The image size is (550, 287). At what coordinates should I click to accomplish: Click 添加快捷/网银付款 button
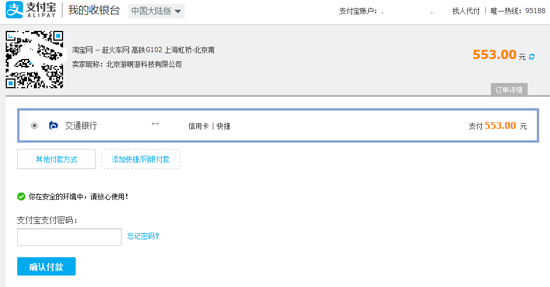click(x=141, y=159)
